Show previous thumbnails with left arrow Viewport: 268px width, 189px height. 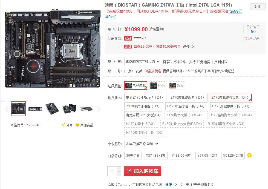[7, 109]
